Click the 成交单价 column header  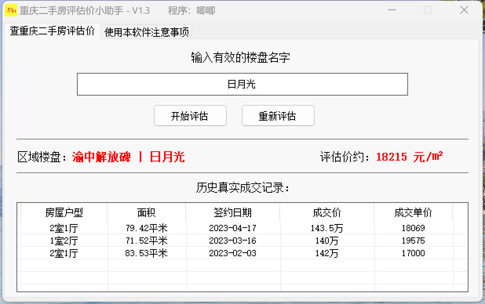(413, 213)
